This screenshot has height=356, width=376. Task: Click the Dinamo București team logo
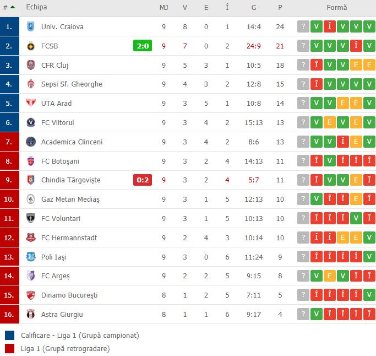(x=31, y=295)
